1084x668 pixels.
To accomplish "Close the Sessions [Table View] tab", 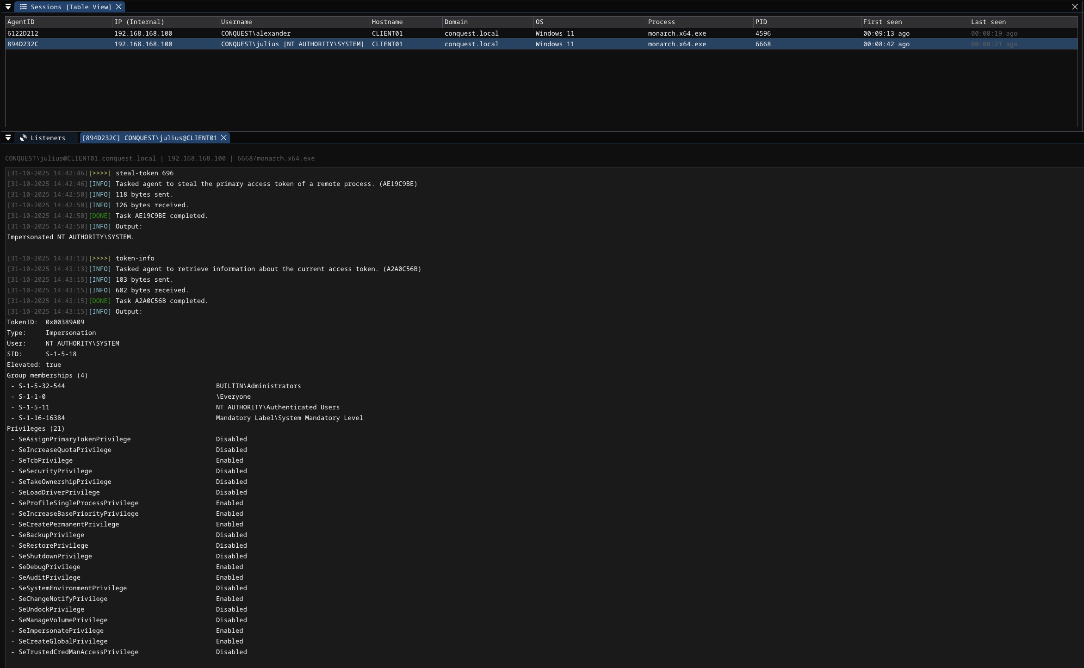I will [118, 7].
